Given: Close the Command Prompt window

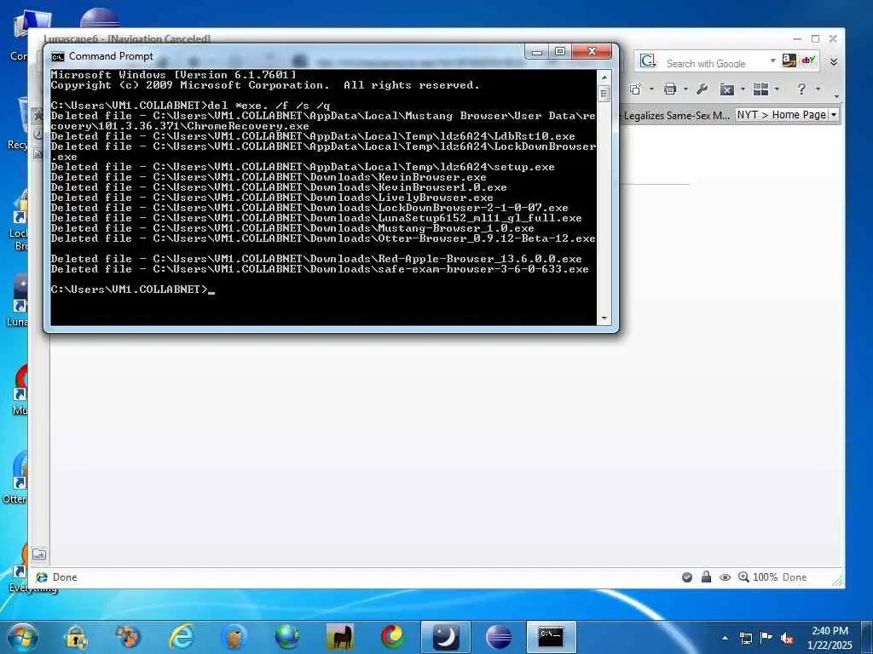Looking at the screenshot, I should [592, 52].
